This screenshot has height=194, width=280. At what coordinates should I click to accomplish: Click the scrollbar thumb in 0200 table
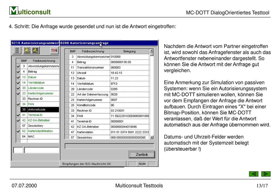click(x=151, y=54)
